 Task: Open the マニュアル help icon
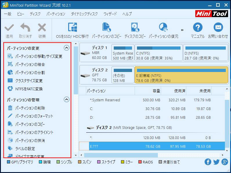[198, 27]
